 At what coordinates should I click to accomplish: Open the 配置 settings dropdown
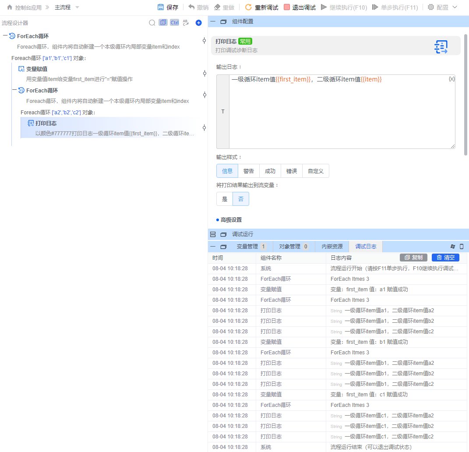point(442,7)
